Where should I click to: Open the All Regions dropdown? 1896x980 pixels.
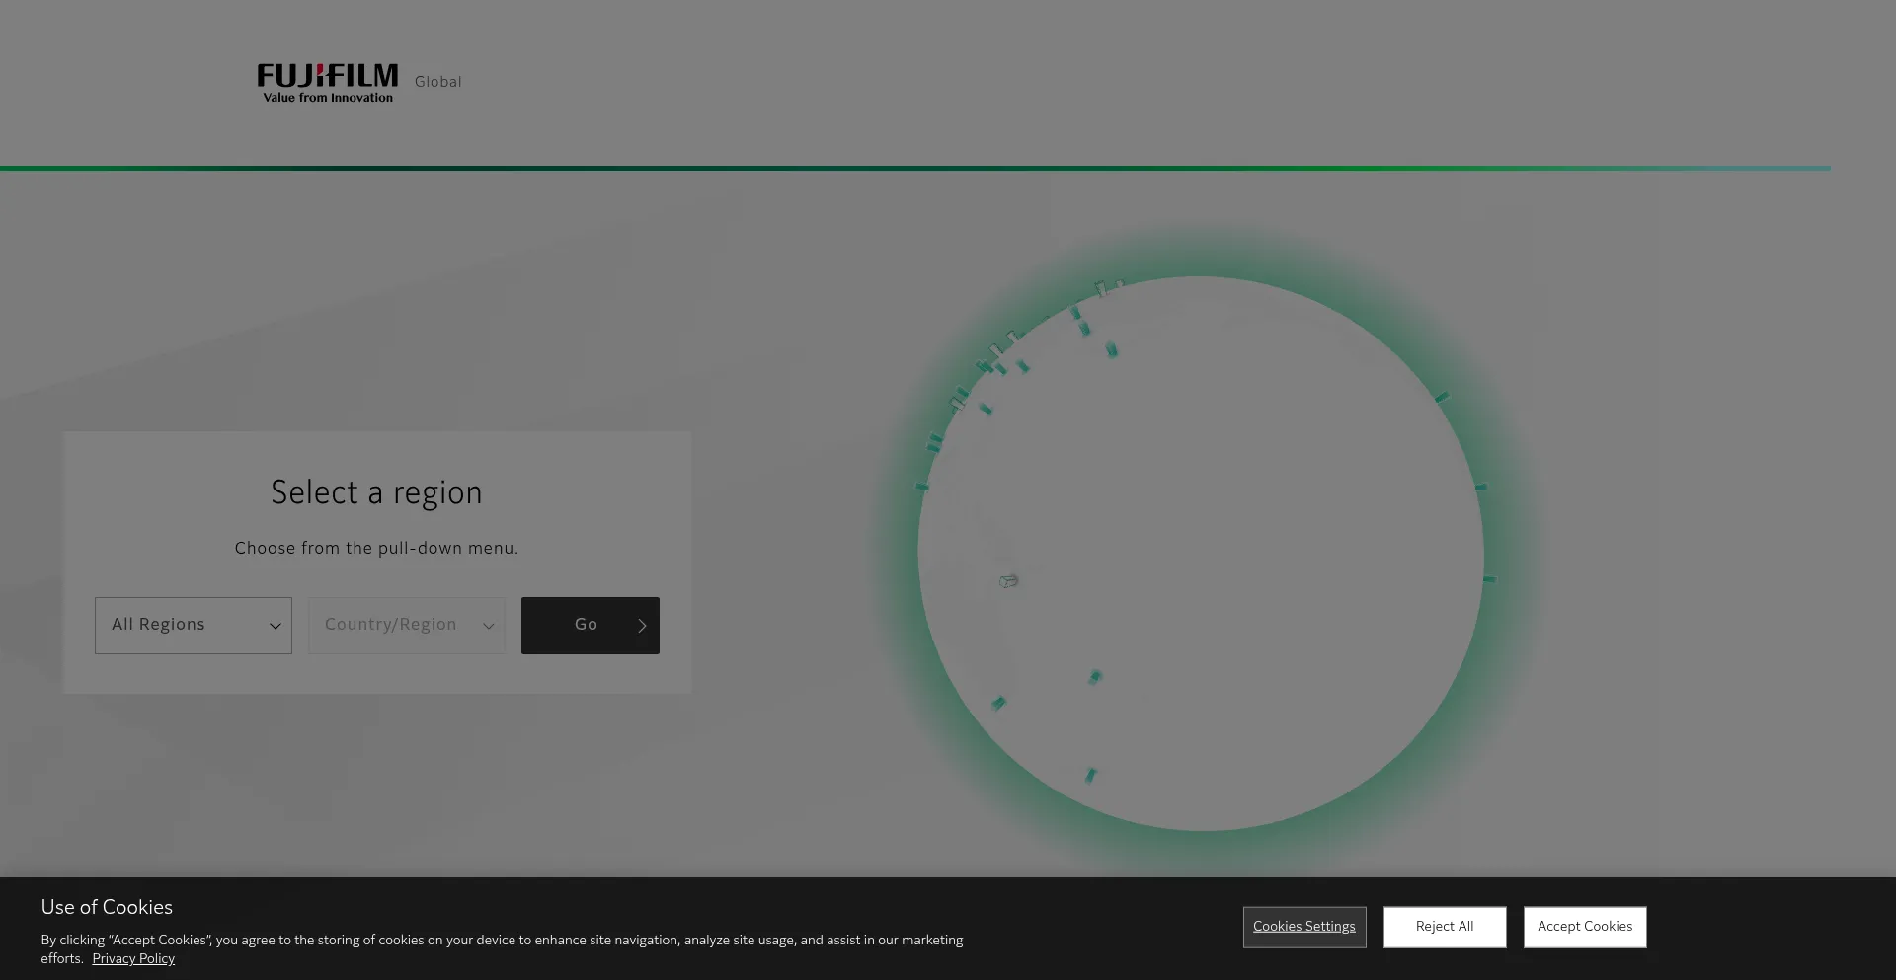[x=194, y=625]
